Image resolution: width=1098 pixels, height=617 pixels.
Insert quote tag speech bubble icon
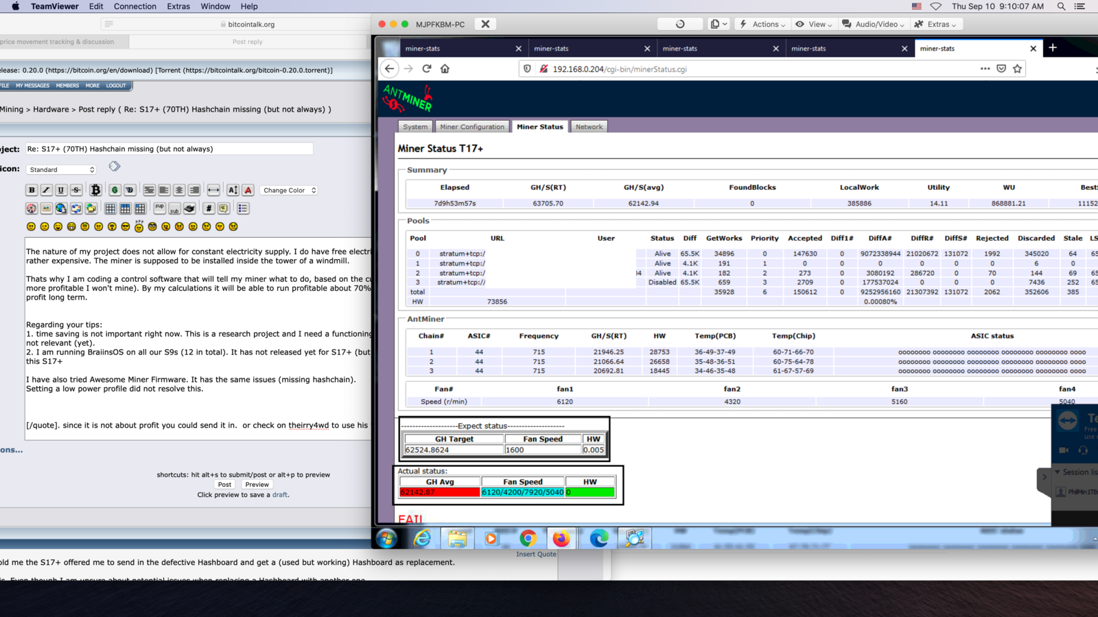tap(224, 208)
